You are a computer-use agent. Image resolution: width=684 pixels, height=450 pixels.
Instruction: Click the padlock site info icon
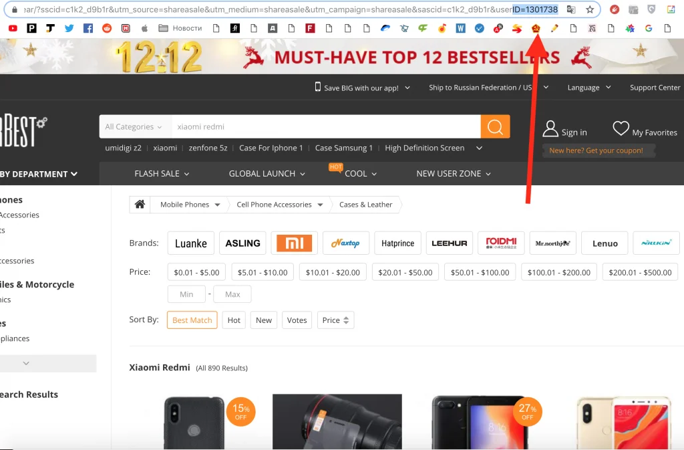15,9
